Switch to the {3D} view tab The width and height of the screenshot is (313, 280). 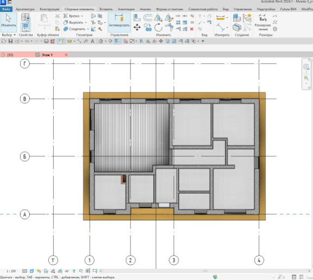click(x=10, y=55)
